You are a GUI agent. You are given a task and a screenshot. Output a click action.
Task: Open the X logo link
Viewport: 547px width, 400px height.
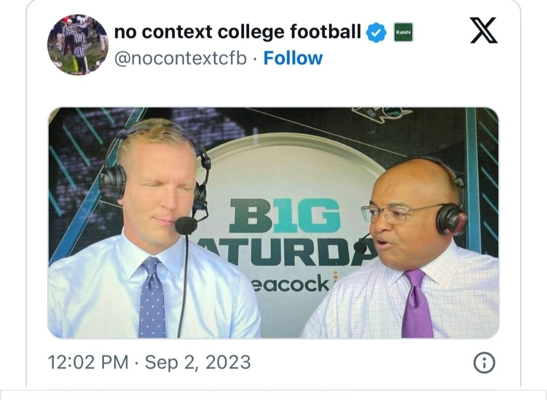[x=484, y=31]
